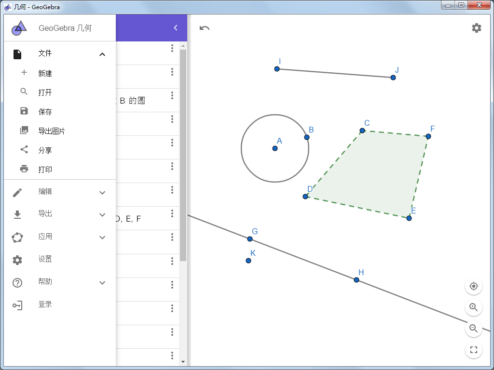Click the 导出图片 image export icon
The width and height of the screenshot is (494, 370).
24,131
